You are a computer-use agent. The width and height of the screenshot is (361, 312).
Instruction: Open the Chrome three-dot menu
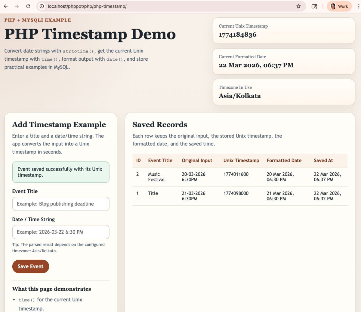coord(358,6)
